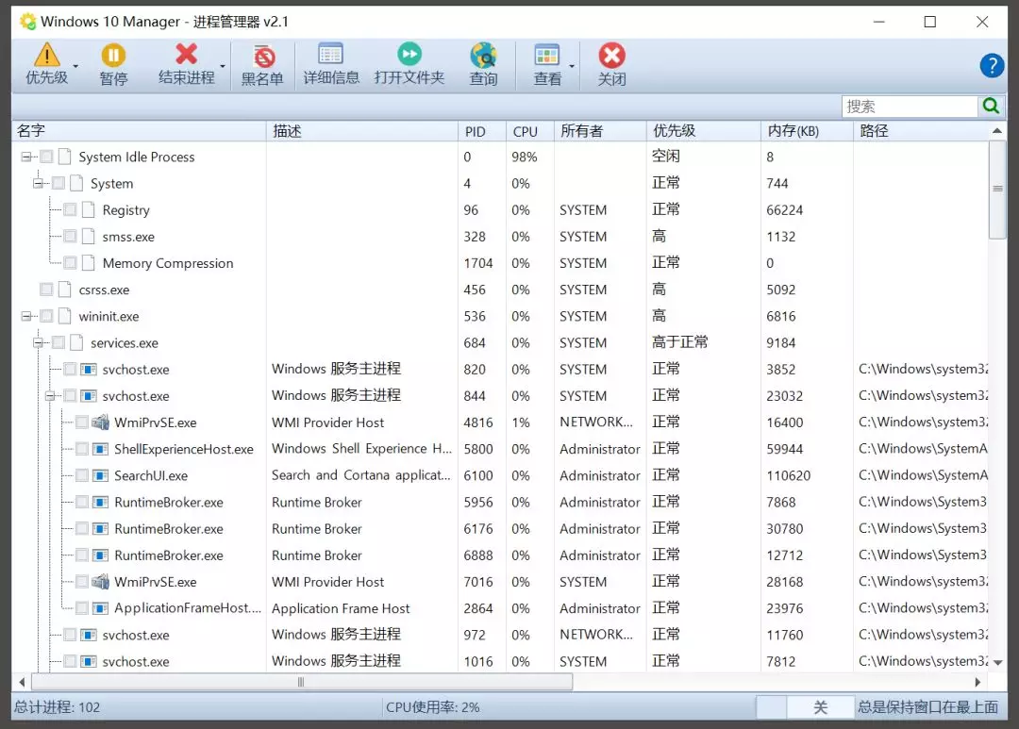Click the scroll down arrow
Screen dimensions: 1019x729
pyautogui.click(x=997, y=663)
